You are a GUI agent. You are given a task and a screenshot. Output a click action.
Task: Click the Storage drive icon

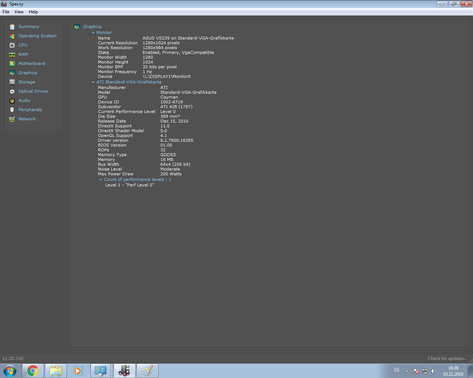click(x=12, y=82)
